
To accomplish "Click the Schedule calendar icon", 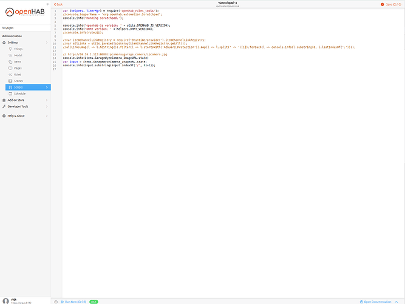I will [x=10, y=94].
